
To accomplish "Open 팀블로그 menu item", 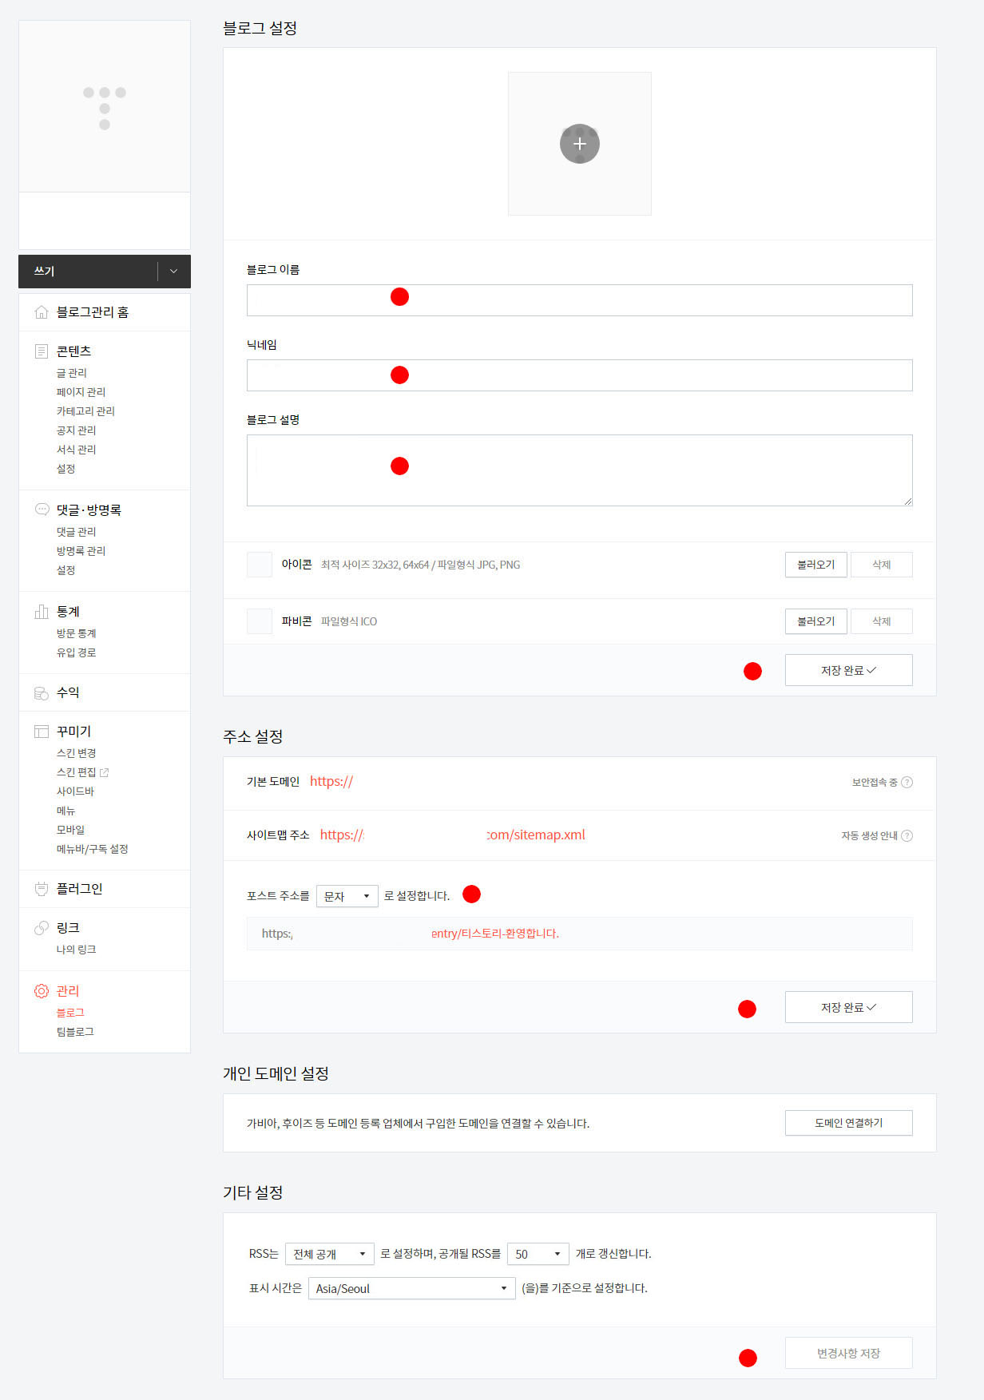I will click(75, 1032).
